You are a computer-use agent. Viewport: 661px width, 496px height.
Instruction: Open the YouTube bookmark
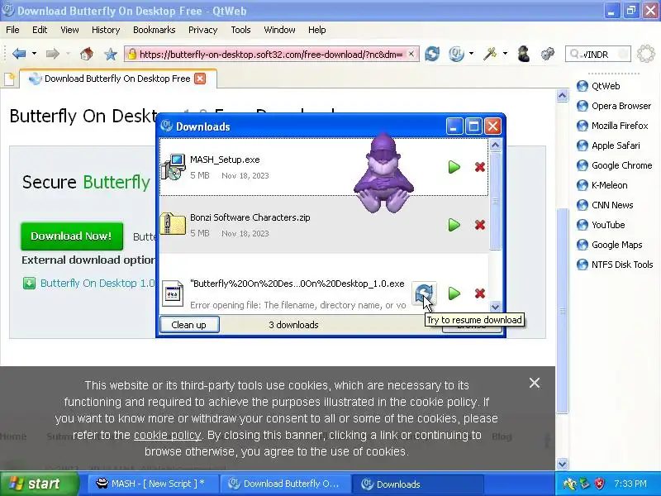point(601,225)
